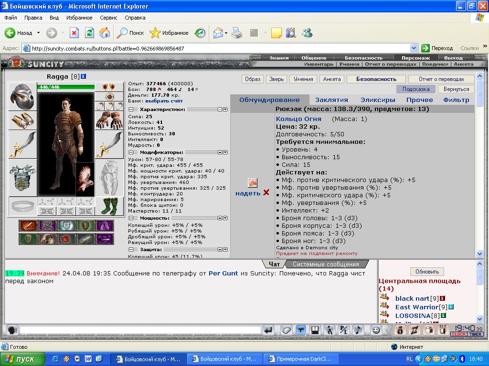Toggle between the CLOCK display mode

click(458, 334)
